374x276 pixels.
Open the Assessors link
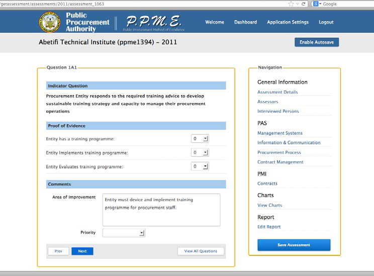[267, 102]
